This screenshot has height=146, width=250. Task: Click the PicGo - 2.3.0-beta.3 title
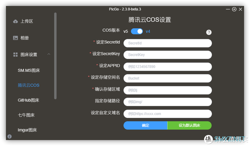125,9
